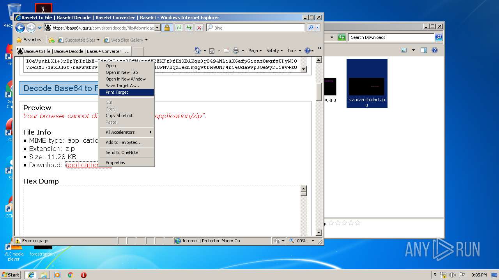Click Explorer change view icon
499x280 pixels.
pos(404,50)
